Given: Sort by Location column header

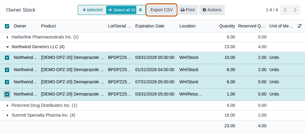Looking at the screenshot, I should (187, 26).
